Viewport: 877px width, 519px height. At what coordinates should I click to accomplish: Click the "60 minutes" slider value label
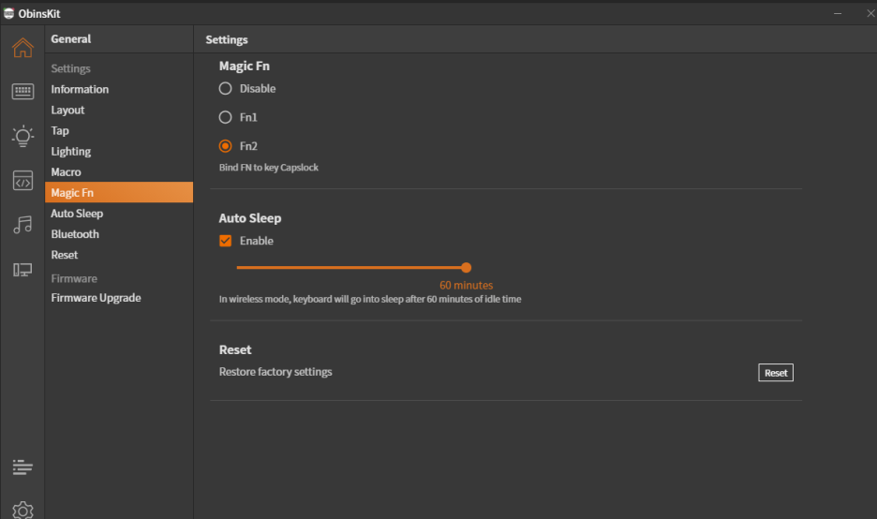(466, 285)
